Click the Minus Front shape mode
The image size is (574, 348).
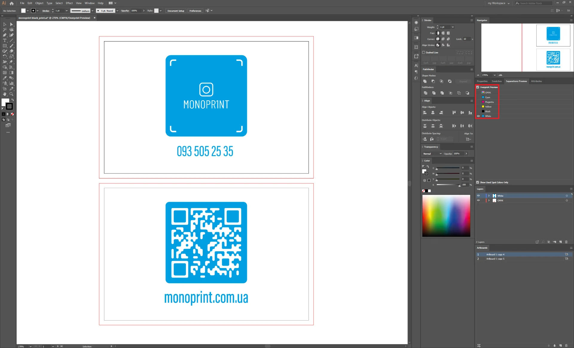point(433,81)
